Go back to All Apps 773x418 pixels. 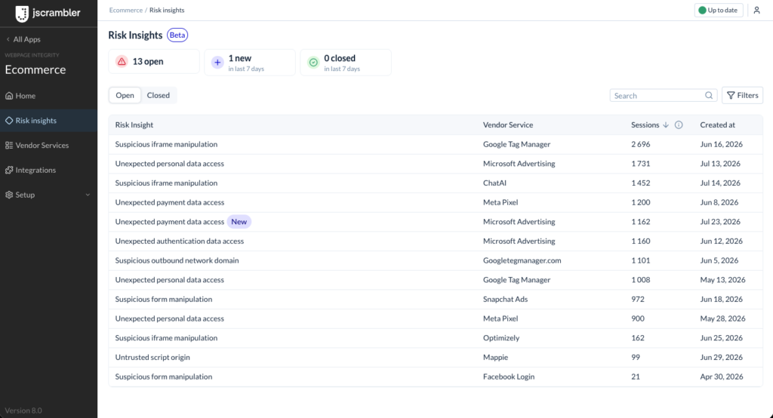tap(23, 39)
